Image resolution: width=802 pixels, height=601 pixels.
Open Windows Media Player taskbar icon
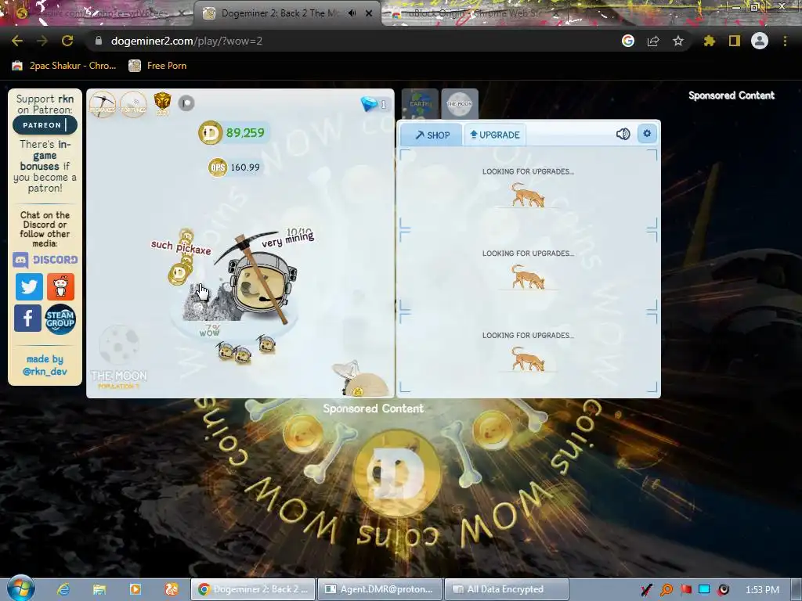[135, 589]
